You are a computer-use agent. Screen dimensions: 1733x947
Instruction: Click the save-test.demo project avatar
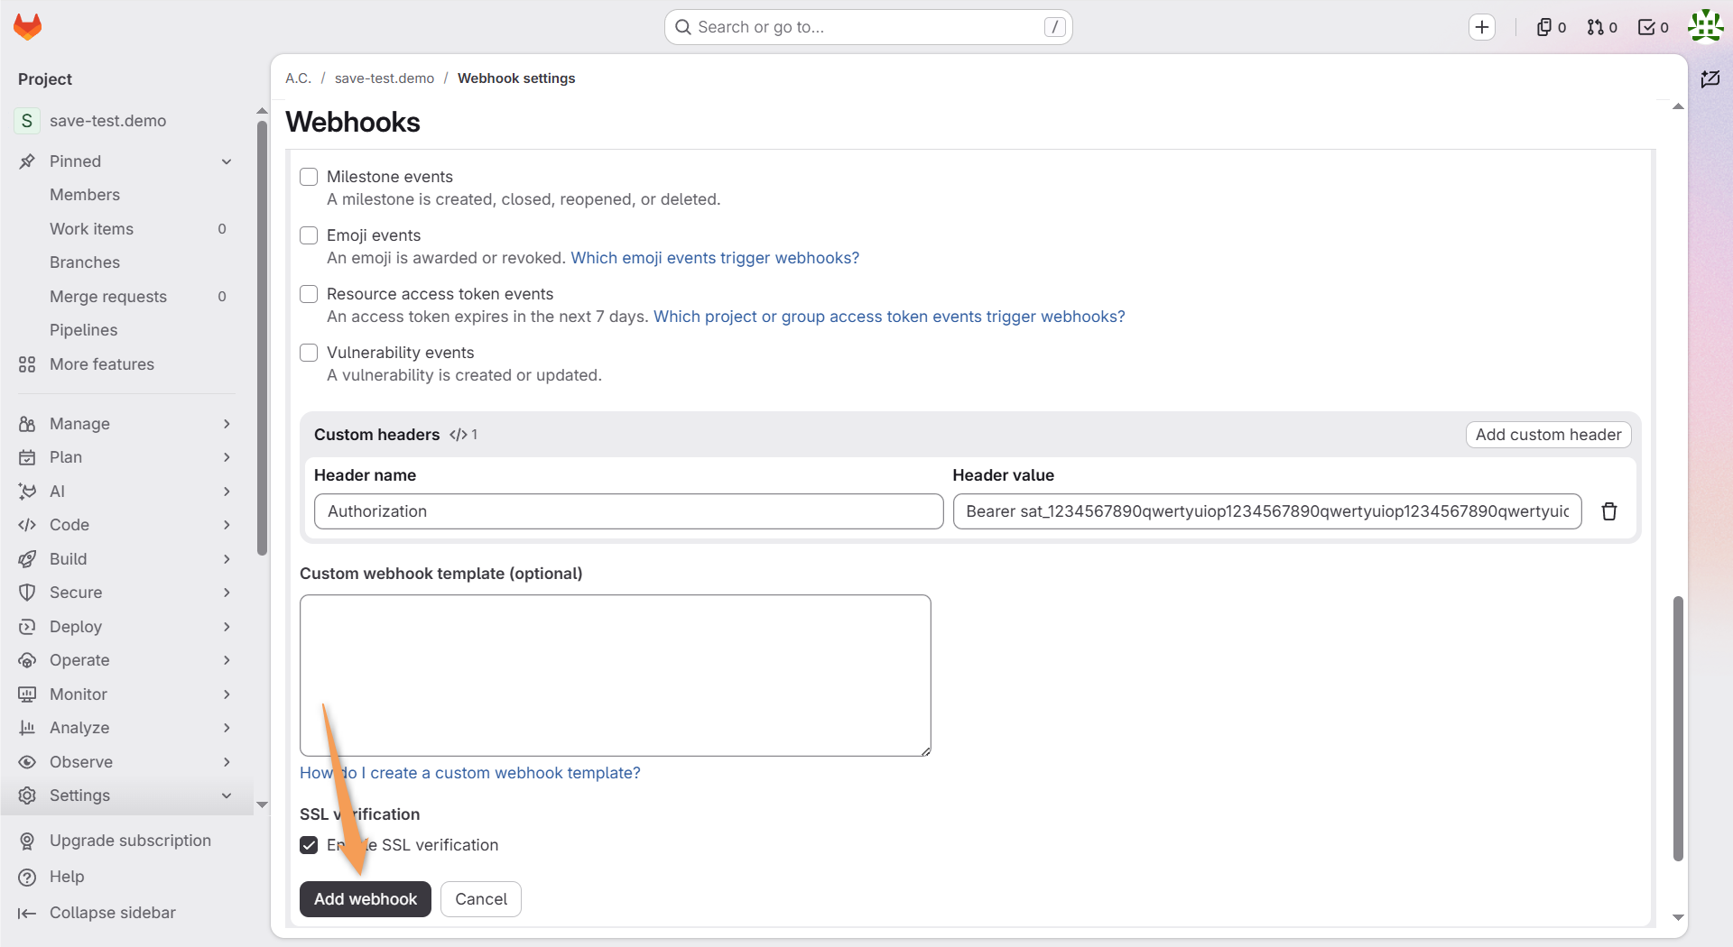click(27, 121)
